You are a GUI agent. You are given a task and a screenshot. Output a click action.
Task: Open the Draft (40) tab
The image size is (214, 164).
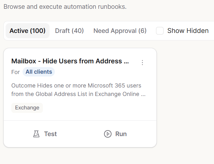(69, 31)
